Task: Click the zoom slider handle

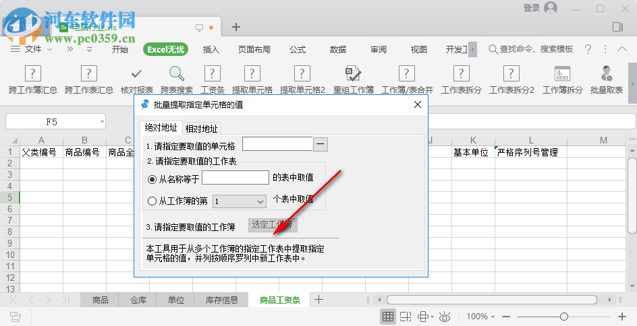Action: pos(564,317)
